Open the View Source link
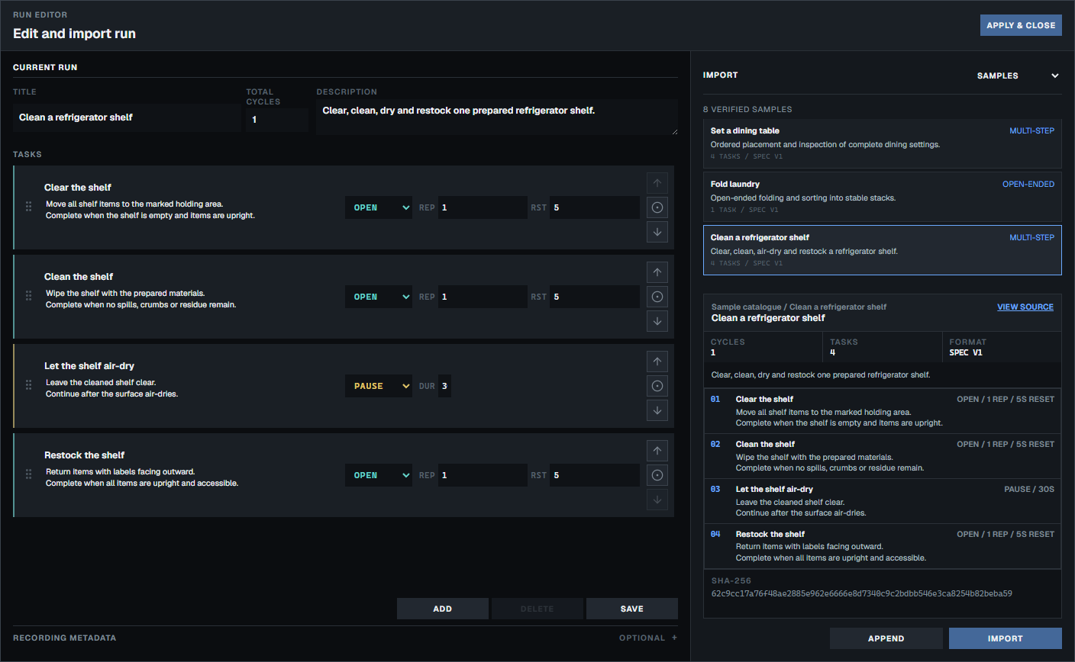Screen dimensions: 1075x662 point(1025,307)
